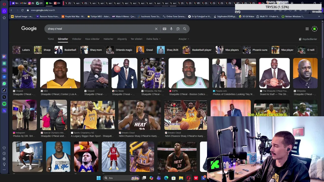This screenshot has height=182, width=324.
Task: Switch to the 'Haberler' tab
Action: click(108, 39)
